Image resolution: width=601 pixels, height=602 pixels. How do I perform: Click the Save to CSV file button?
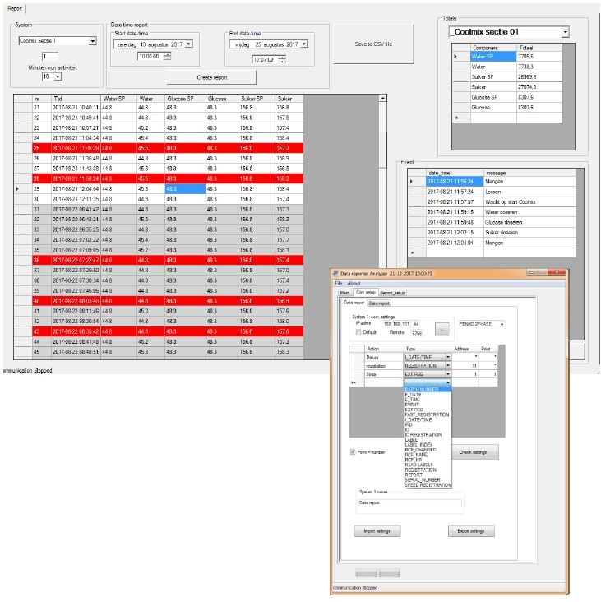(373, 44)
